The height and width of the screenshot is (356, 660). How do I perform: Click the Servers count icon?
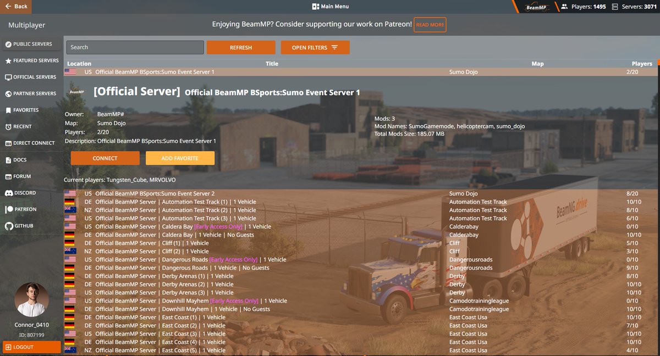point(616,7)
